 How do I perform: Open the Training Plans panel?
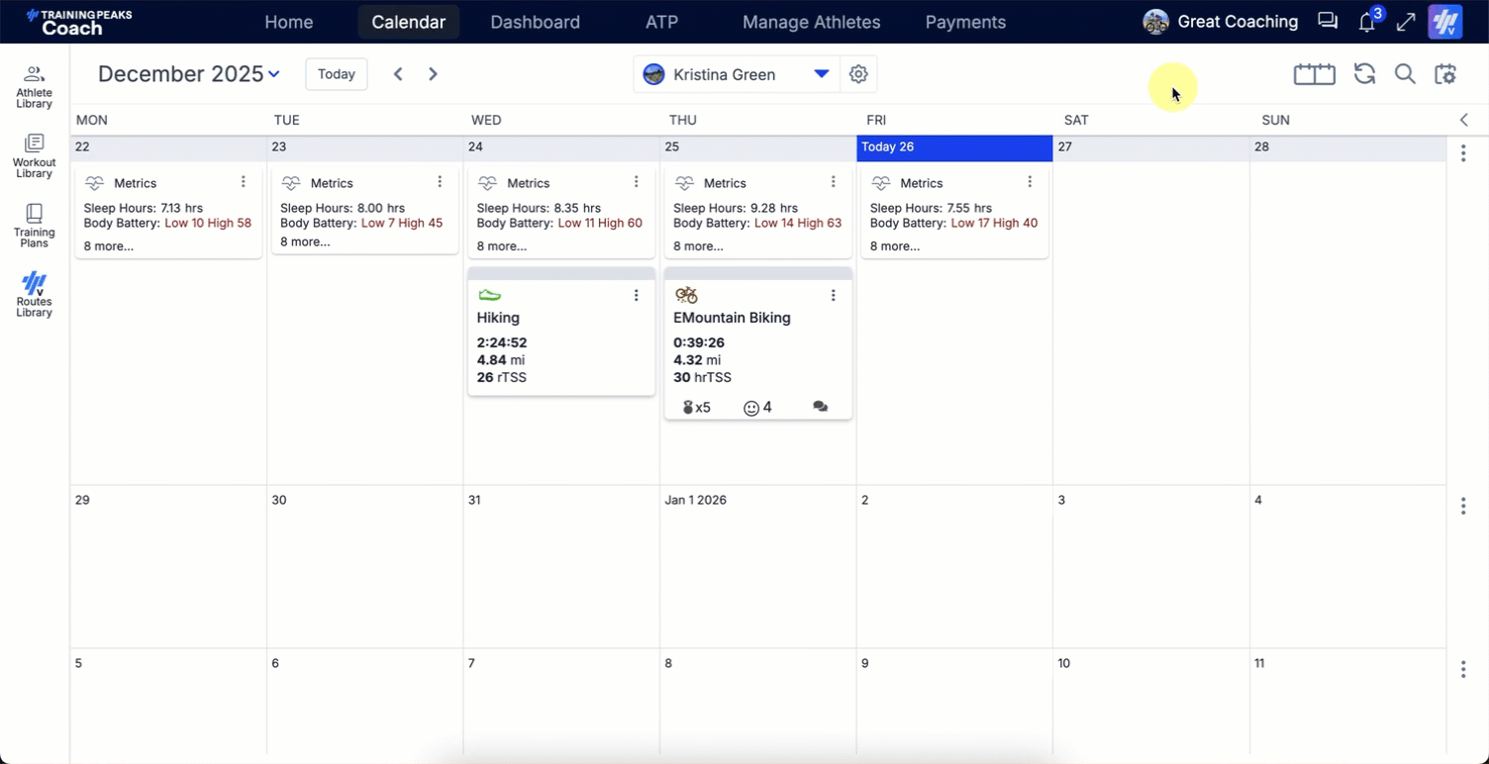point(34,225)
